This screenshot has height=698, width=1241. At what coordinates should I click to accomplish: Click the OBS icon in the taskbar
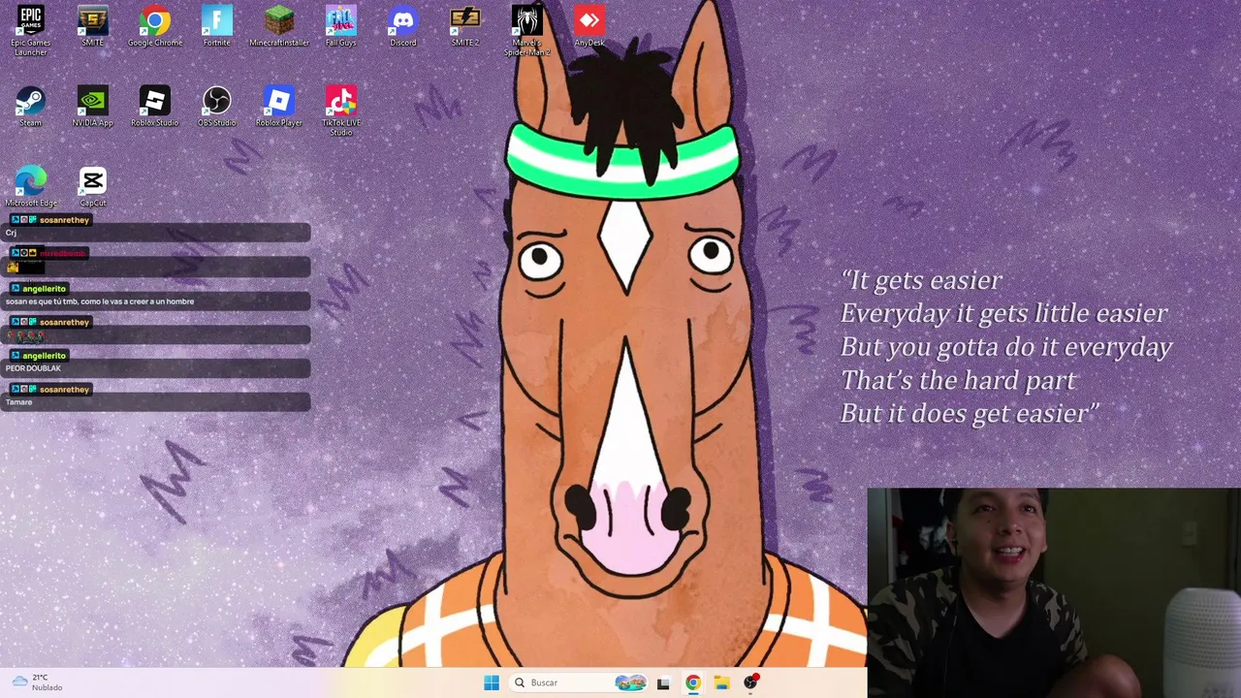(x=750, y=682)
